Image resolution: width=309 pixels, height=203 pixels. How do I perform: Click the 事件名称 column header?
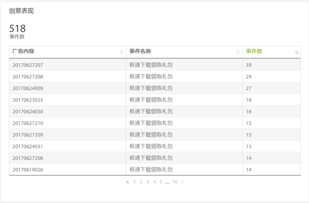140,51
